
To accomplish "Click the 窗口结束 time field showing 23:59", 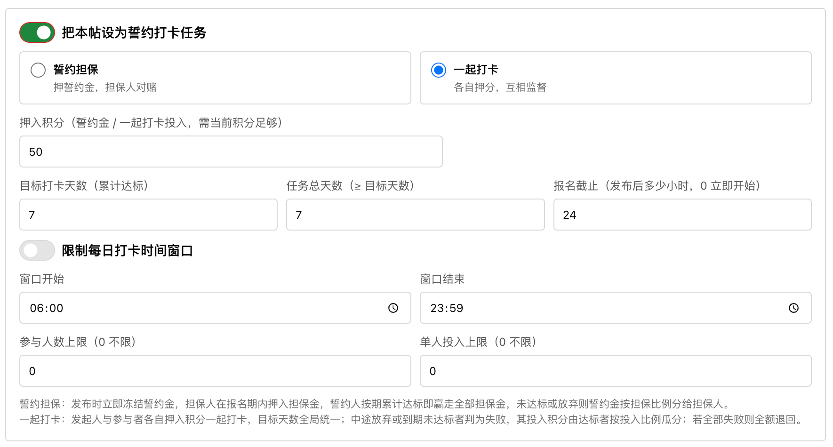I will [x=616, y=308].
